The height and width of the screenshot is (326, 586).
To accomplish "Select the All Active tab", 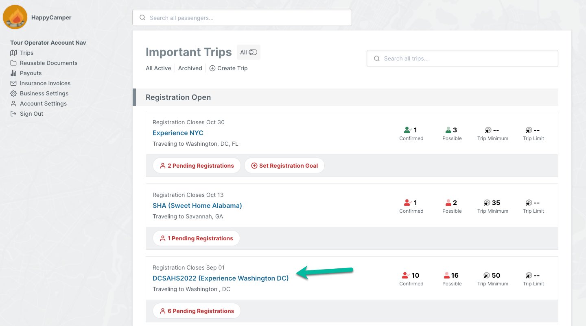I will coord(158,68).
